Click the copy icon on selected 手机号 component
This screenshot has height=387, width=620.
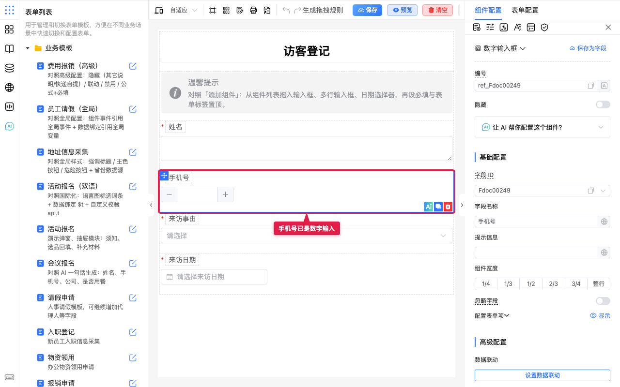438,207
